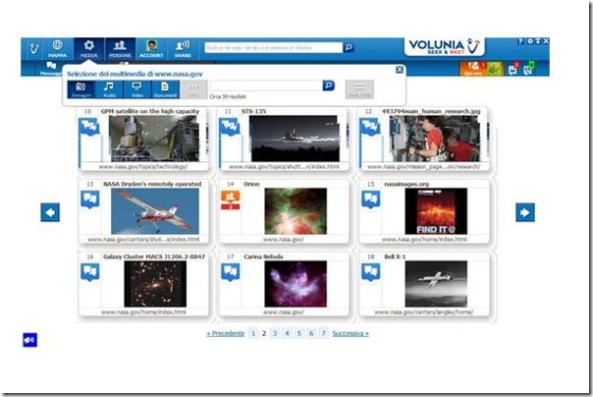Open chat icon on human_research.jpg card

(x=371, y=127)
